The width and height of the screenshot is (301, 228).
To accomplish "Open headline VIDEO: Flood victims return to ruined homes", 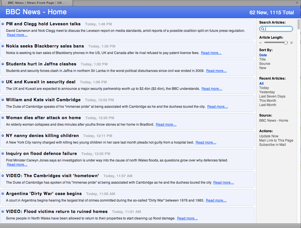I will pos(57,212).
